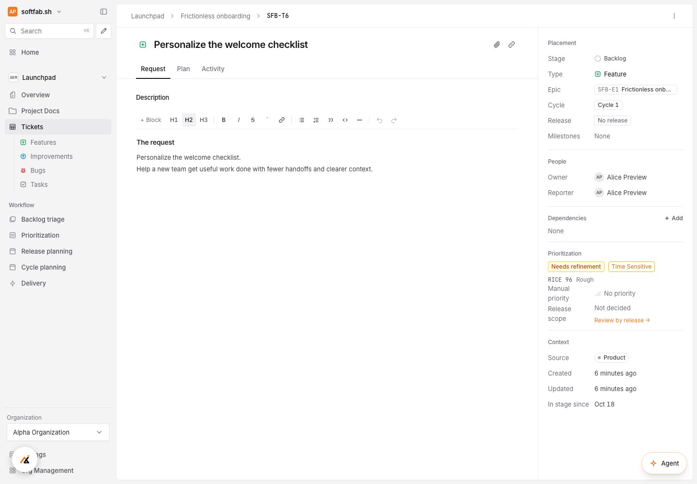Screen dimensions: 697x484
Task: Toggle H1 heading style
Action: pos(174,120)
